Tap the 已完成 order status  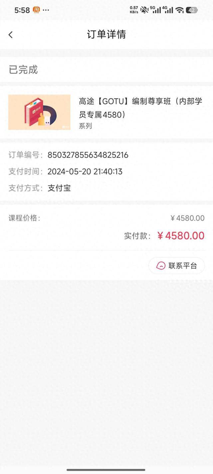(23, 70)
